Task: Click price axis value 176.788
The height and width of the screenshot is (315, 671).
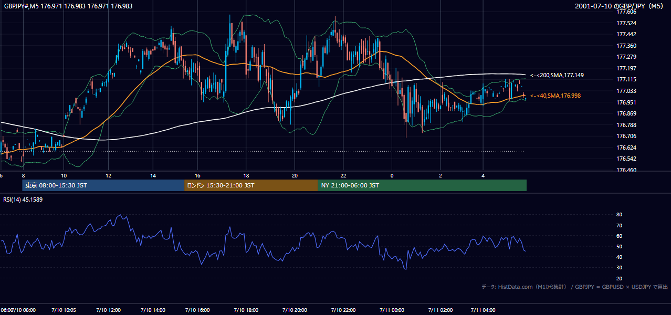Action: (626, 125)
